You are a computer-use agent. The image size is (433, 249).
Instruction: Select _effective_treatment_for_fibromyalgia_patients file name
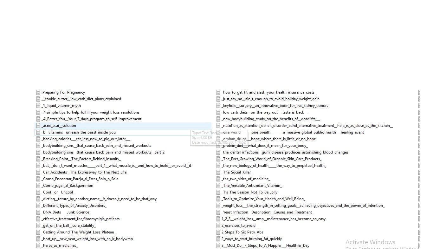pos(81,219)
